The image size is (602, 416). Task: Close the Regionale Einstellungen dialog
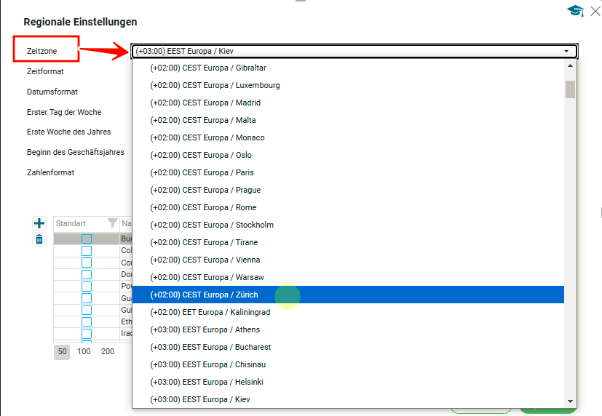click(x=595, y=10)
